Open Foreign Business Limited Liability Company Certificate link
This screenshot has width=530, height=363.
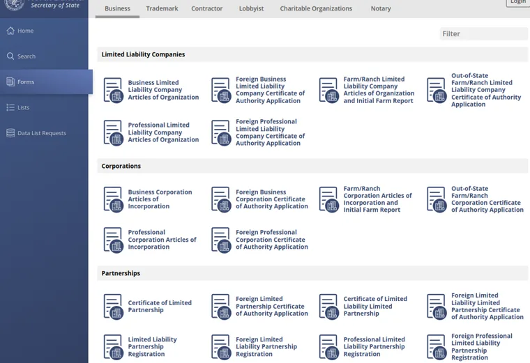pos(270,90)
